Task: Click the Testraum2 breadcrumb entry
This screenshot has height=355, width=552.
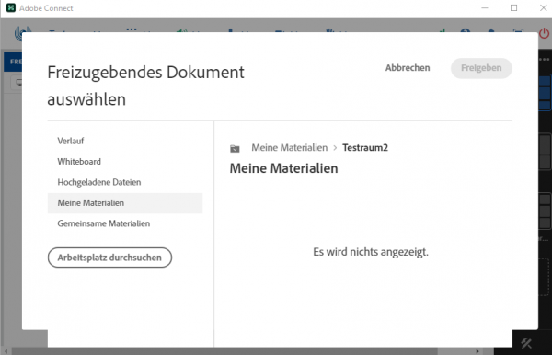Action: (x=365, y=148)
